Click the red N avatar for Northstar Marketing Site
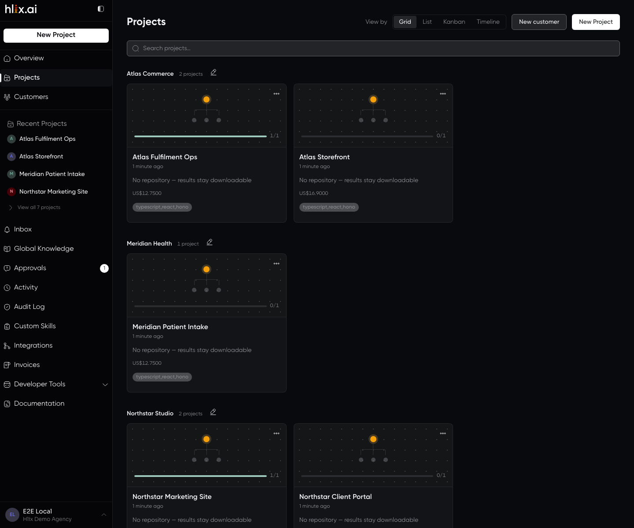Screen dimensions: 634x528 coord(11,191)
